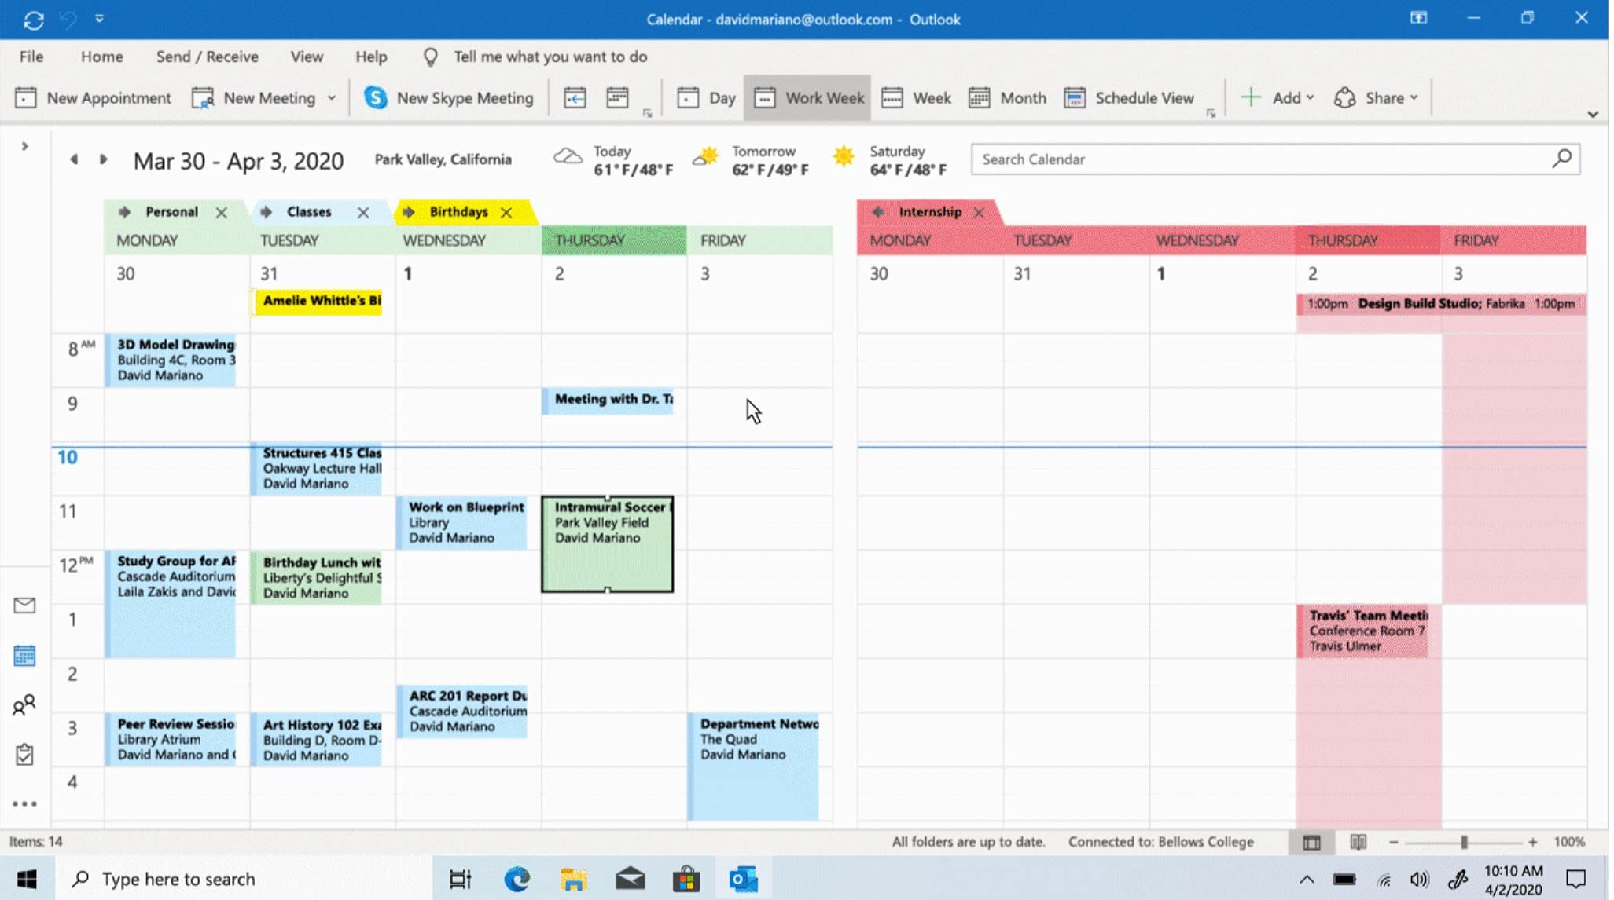Open the Tasks clipboard icon in sidebar
Image resolution: width=1614 pixels, height=900 pixels.
tap(24, 754)
